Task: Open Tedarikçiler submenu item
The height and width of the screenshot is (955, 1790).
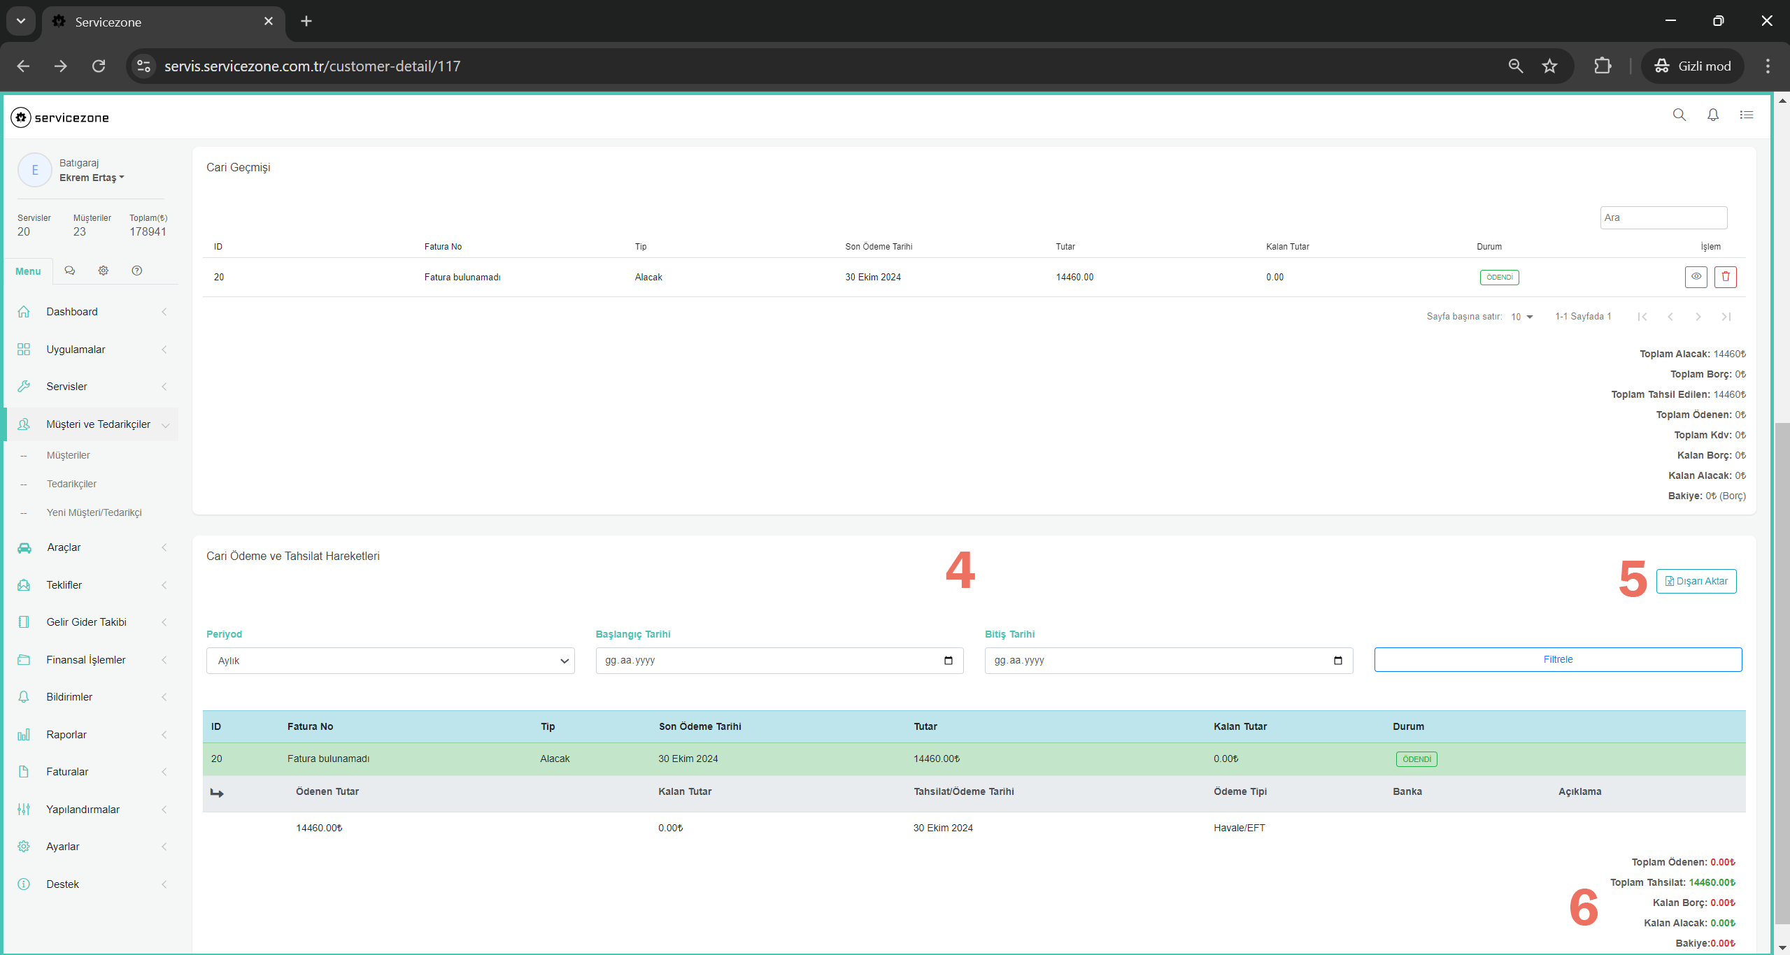Action: [71, 484]
